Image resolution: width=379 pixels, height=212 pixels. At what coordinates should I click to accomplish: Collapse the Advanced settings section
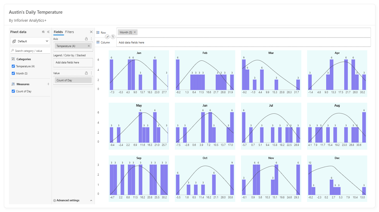[x=91, y=201]
